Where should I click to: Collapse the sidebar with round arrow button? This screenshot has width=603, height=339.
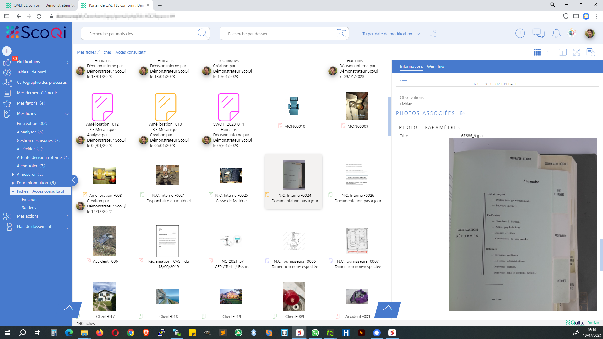coord(73,180)
